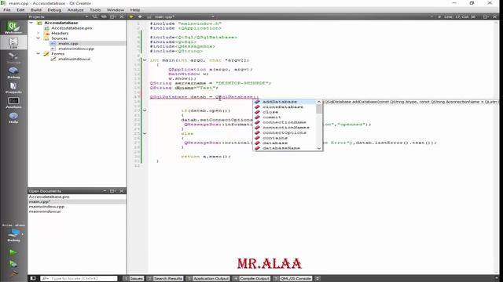
Task: Collapse the Forms folder
Action: [39, 53]
